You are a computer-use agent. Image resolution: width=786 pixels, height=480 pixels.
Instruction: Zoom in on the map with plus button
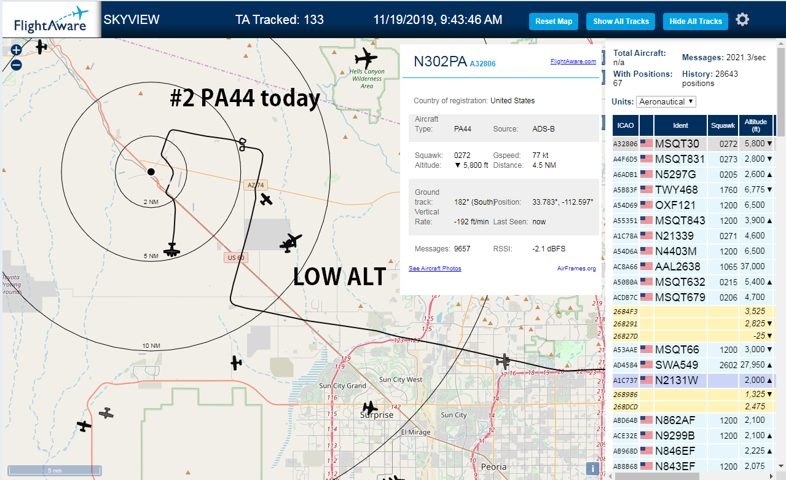(16, 50)
